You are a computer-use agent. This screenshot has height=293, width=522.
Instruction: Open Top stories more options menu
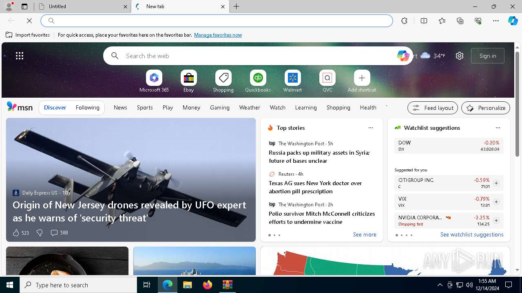[x=371, y=128]
